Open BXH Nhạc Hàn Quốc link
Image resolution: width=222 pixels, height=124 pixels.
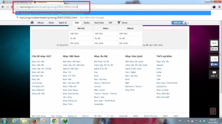[x=134, y=61]
